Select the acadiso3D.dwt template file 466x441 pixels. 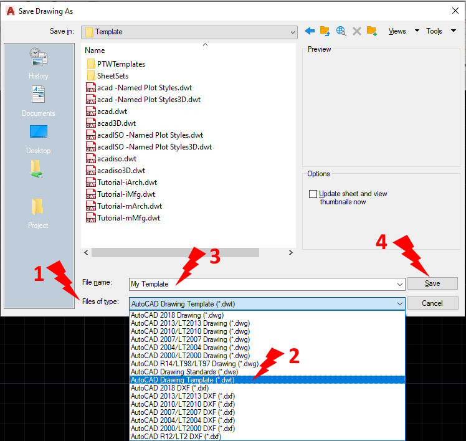[x=116, y=171]
